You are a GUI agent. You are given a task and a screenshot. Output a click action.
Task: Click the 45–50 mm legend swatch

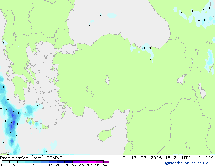100,162
